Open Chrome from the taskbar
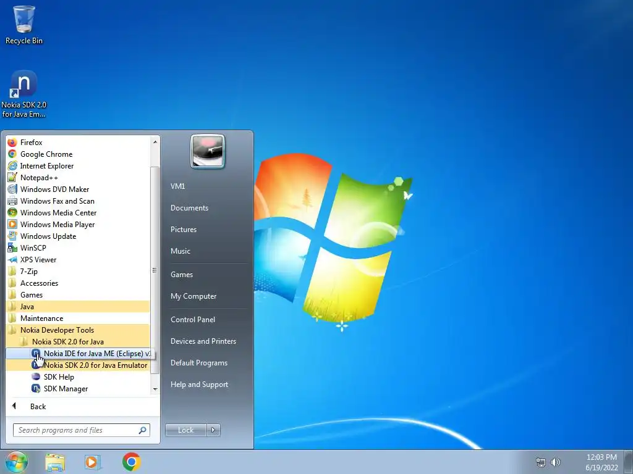 click(x=131, y=462)
